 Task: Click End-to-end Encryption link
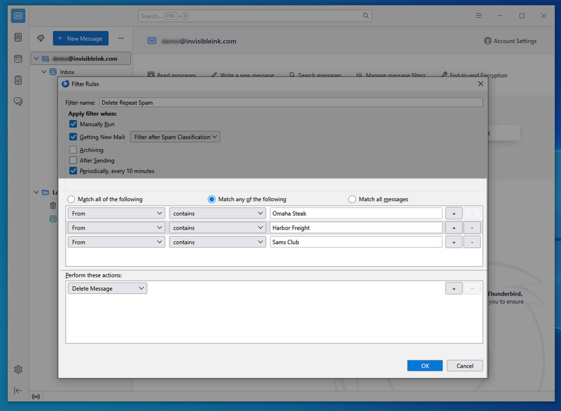coord(478,75)
